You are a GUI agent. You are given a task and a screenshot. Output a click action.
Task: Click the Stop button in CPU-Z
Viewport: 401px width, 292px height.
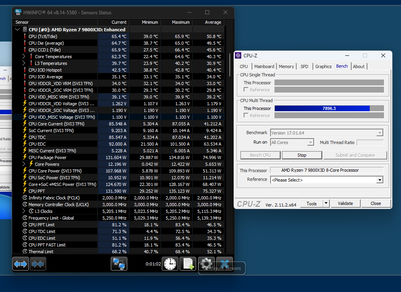click(302, 155)
